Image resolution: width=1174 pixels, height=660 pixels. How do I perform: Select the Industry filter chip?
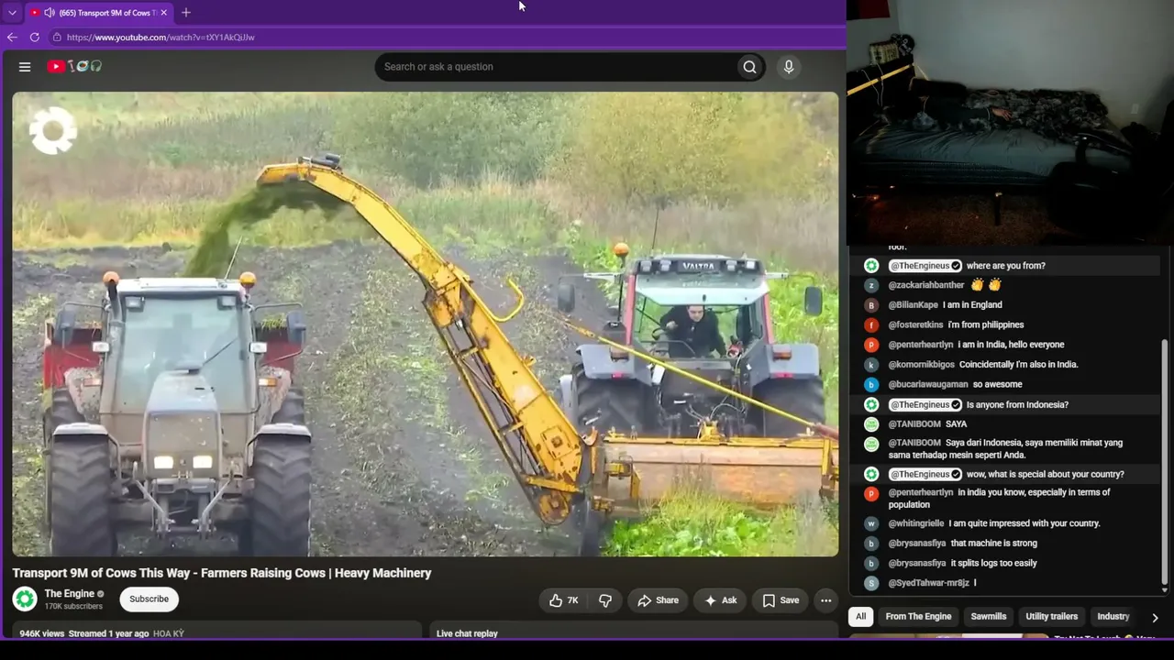click(x=1113, y=617)
